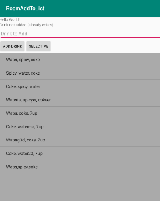This screenshot has width=160, height=201.
Task: Tap the SELECTIVE button
Action: coord(38,46)
